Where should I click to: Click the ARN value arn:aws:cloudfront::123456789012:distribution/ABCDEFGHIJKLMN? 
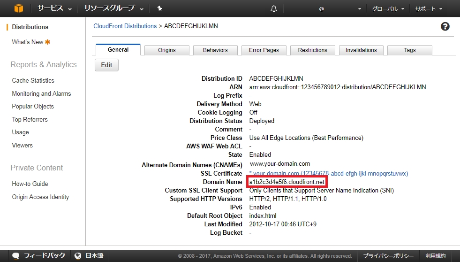(x=338, y=87)
